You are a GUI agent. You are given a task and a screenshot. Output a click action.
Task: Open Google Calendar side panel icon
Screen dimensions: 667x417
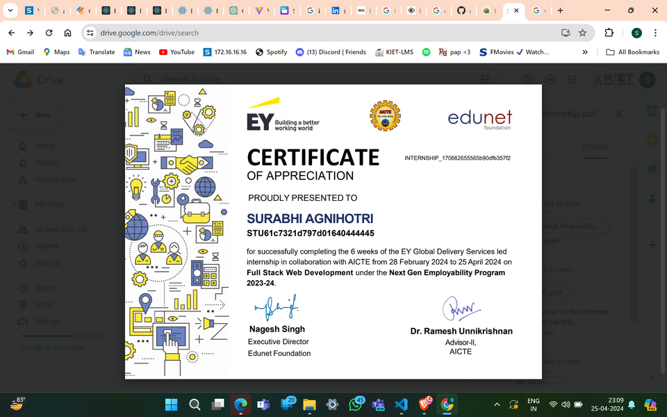[x=652, y=111]
